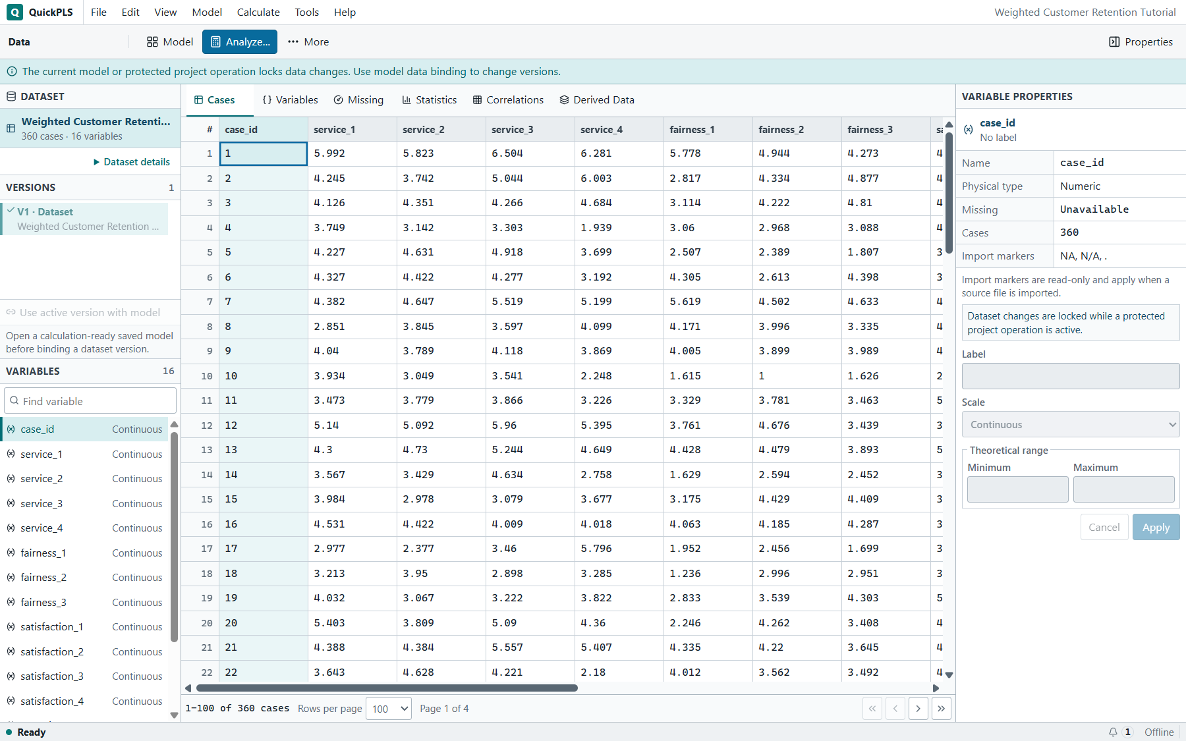Open the More options menu
Screen dimensions: 1186x741
click(x=308, y=41)
